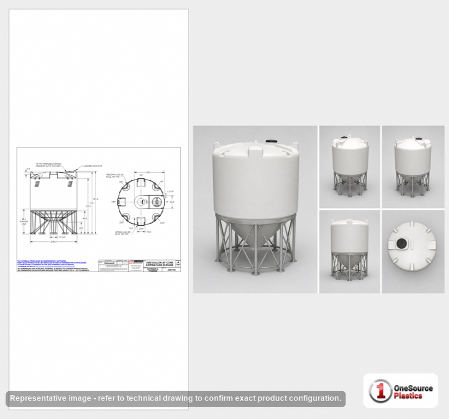Select the upper-middle angled tank render
Image resolution: width=449 pixels, height=419 pixels.
point(350,167)
